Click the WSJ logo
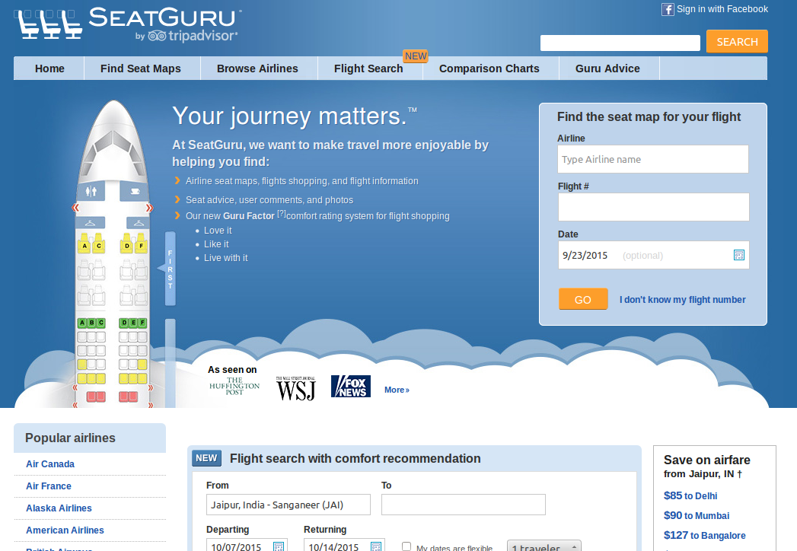 pyautogui.click(x=296, y=388)
